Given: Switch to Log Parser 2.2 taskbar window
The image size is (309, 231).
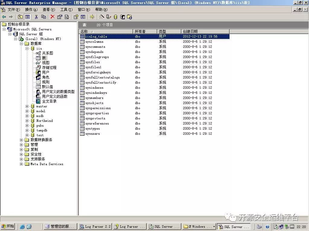Looking at the screenshot, I should coord(95,227).
